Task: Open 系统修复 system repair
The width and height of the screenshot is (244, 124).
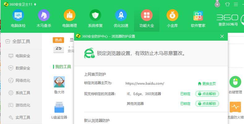Action: (x=95, y=18)
